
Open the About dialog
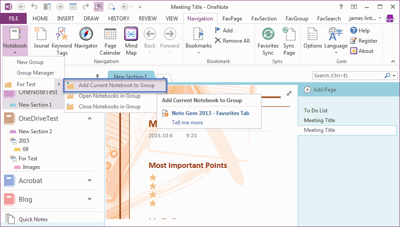pos(362,51)
